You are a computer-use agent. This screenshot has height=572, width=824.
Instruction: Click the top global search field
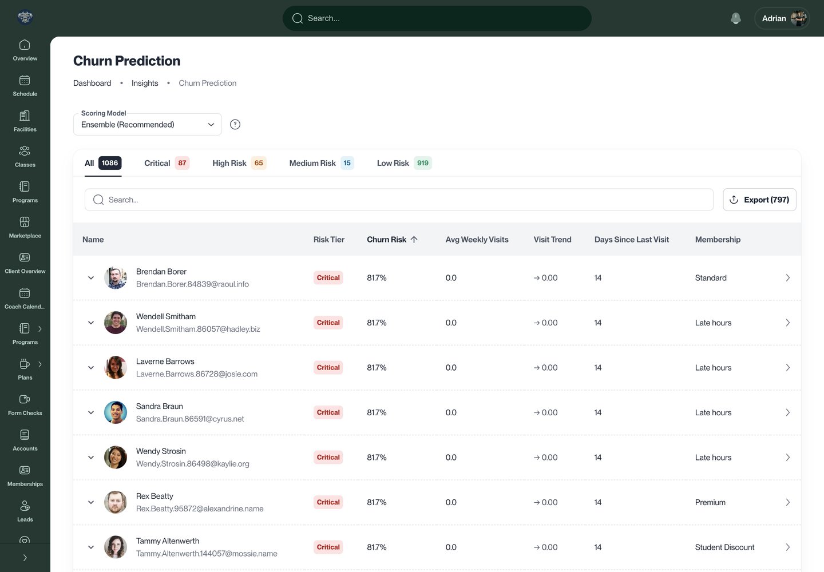437,18
